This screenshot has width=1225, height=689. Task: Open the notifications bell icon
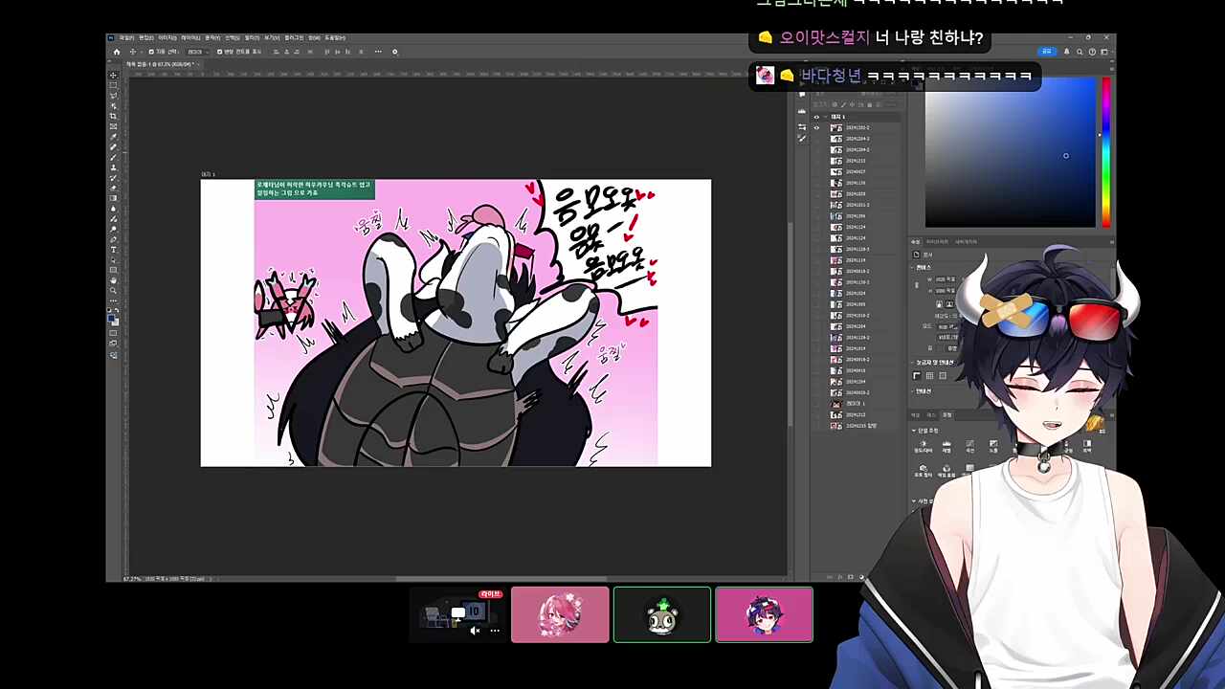coord(1067,52)
